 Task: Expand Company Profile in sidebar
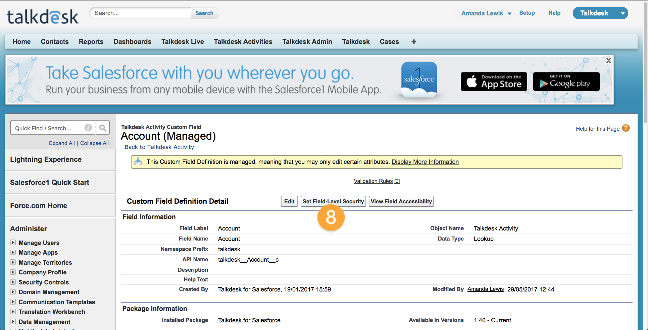point(13,272)
